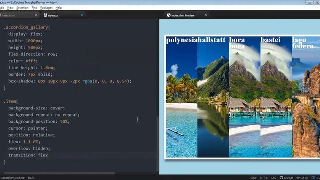Click the style.css file icon on tab
This screenshot has height=180, width=320.
point(45,15)
